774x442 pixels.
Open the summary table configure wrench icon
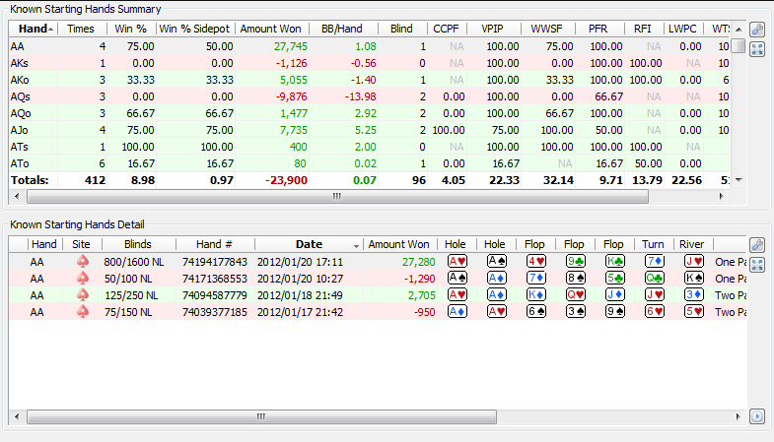[757, 31]
